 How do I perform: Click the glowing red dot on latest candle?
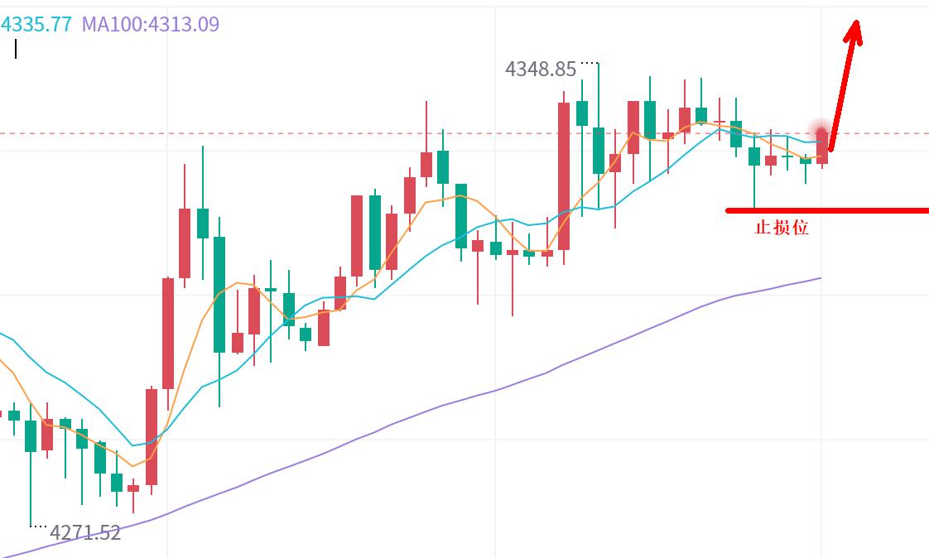(821, 132)
